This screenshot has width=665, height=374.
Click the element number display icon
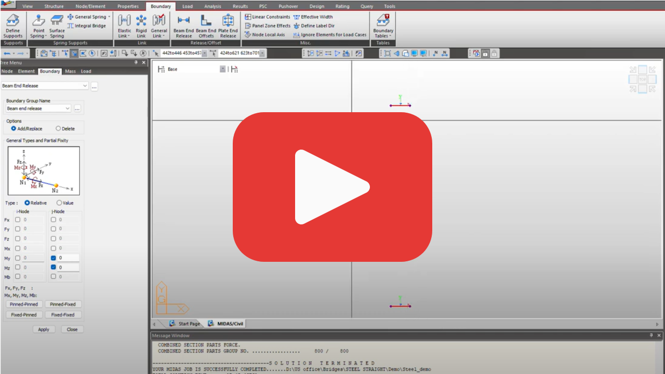(445, 54)
